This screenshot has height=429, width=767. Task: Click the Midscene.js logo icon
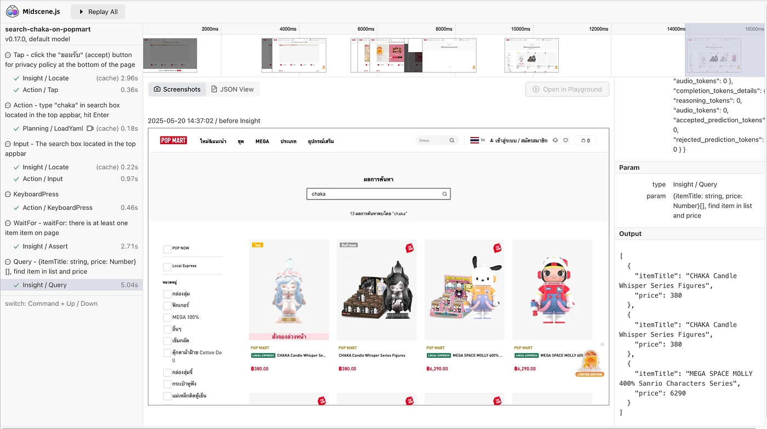tap(12, 12)
